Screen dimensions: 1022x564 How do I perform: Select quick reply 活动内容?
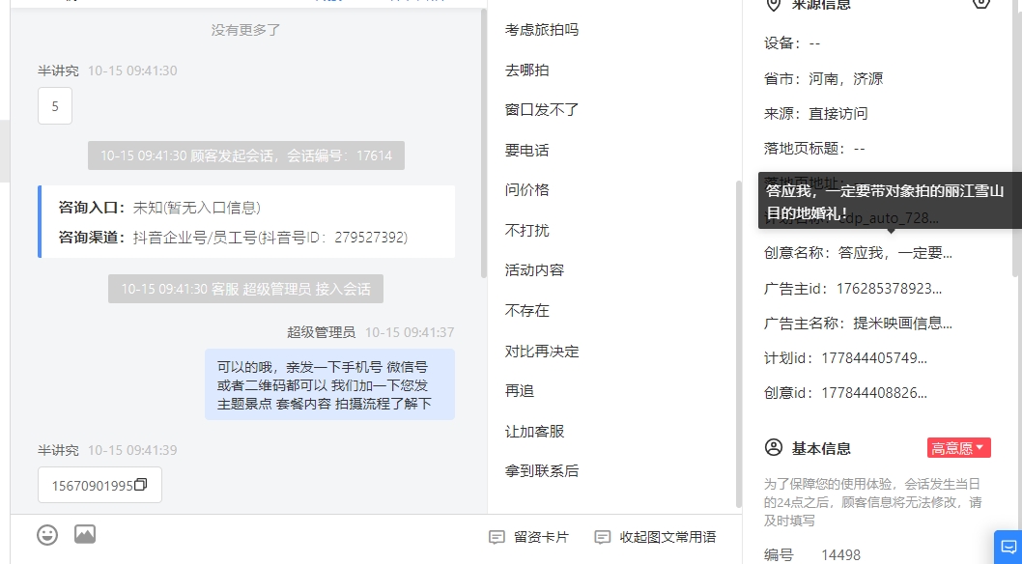pyautogui.click(x=534, y=270)
